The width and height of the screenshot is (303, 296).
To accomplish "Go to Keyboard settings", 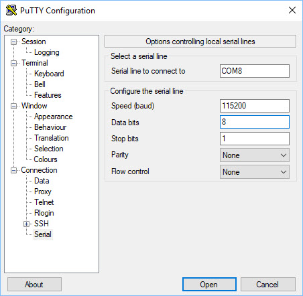I will (49, 74).
